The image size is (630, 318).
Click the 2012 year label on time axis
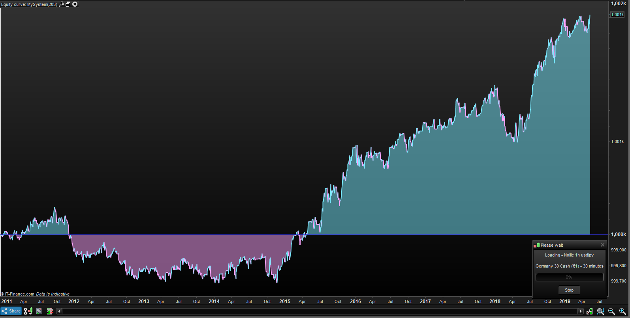click(x=74, y=301)
